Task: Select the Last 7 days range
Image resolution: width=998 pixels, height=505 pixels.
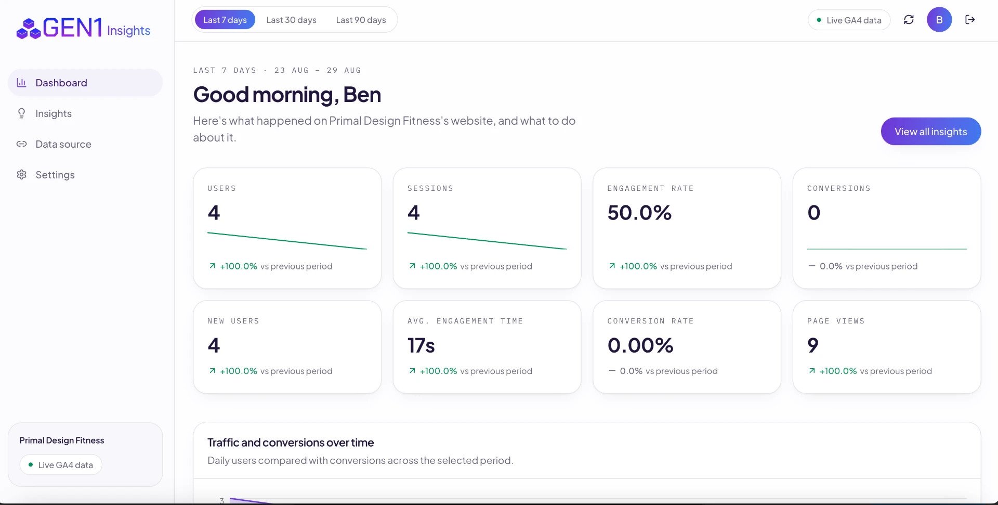Action: coord(225,20)
